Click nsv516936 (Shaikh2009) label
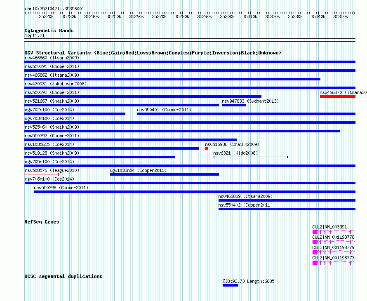Image resolution: width=367 pixels, height=301 pixels. (232, 144)
